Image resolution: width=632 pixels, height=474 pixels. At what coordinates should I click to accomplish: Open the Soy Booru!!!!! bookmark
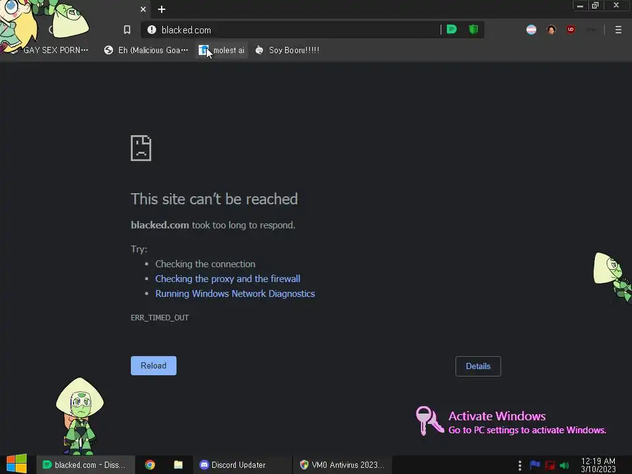288,51
